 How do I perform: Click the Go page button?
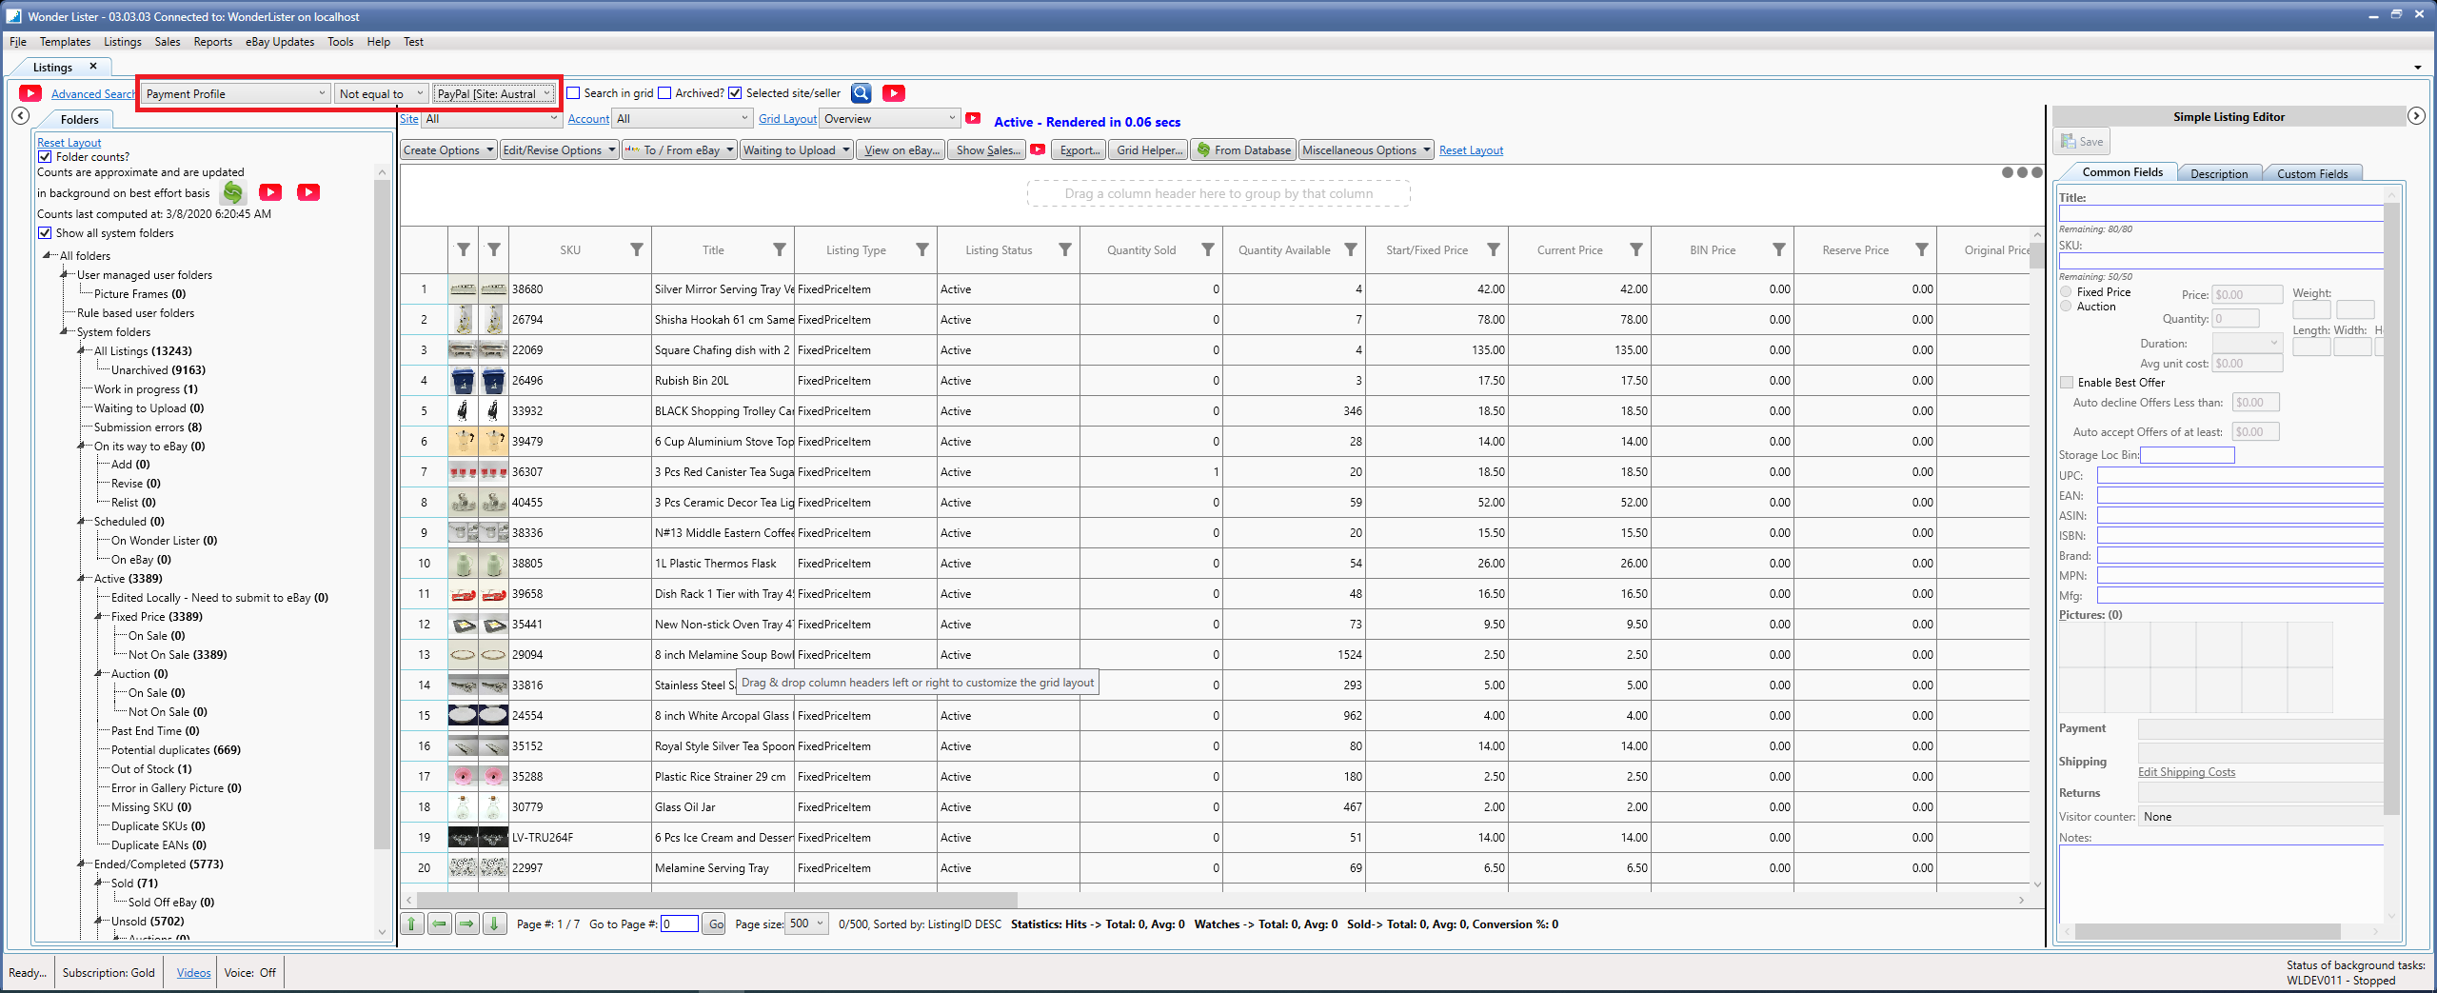[716, 923]
